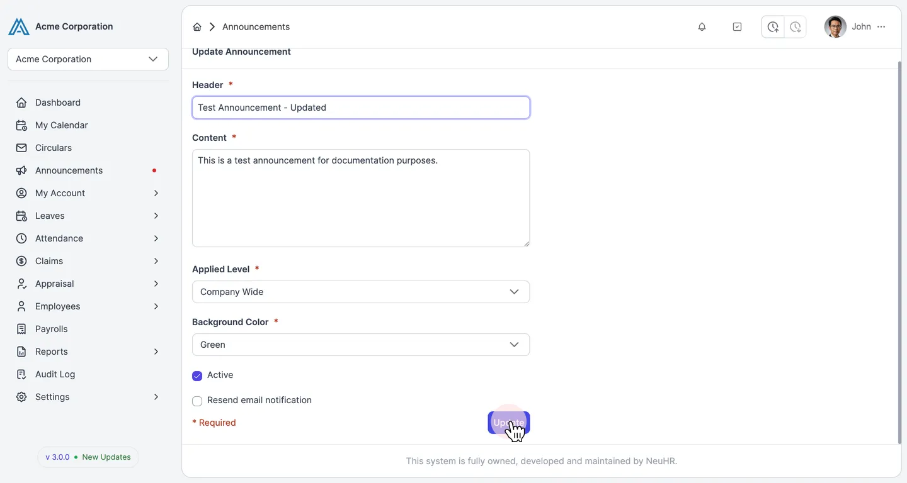The height and width of the screenshot is (483, 907).
Task: Expand the Reports submenu chevron
Action: (x=156, y=352)
